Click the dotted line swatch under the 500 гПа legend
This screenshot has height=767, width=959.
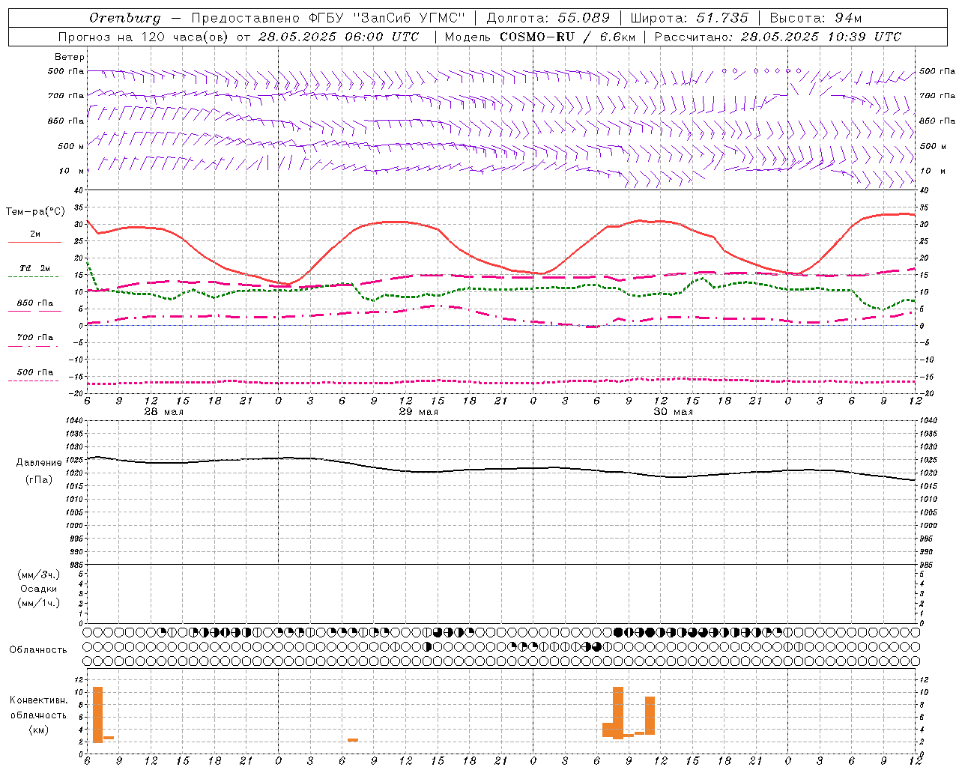coord(33,381)
